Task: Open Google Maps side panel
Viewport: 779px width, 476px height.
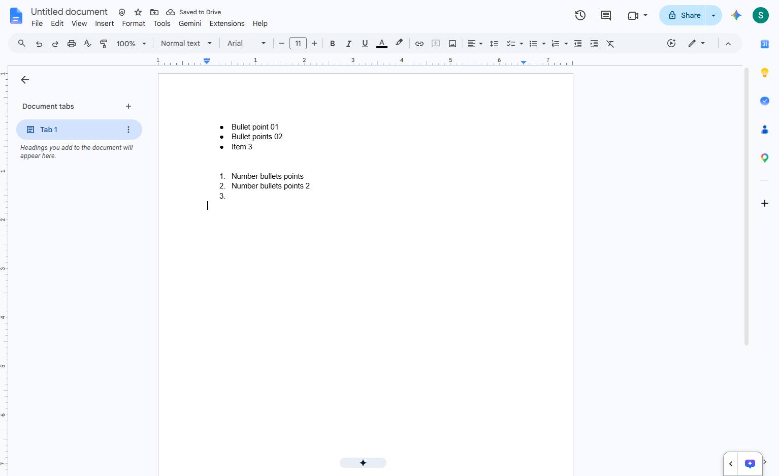Action: [765, 158]
